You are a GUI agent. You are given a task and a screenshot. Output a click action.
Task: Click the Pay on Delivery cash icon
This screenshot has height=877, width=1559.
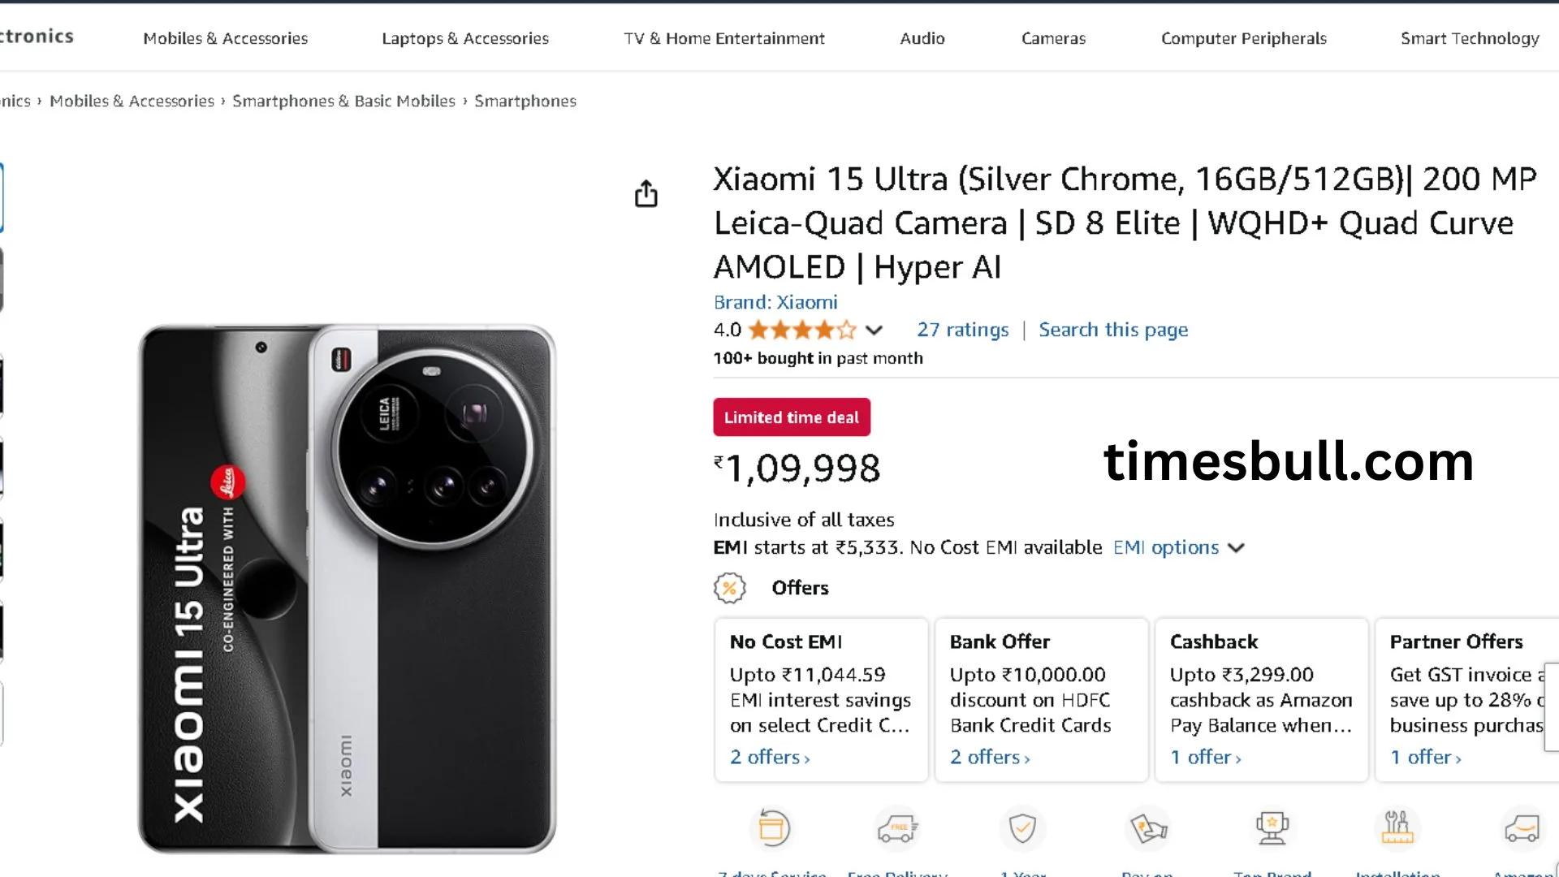1148,828
